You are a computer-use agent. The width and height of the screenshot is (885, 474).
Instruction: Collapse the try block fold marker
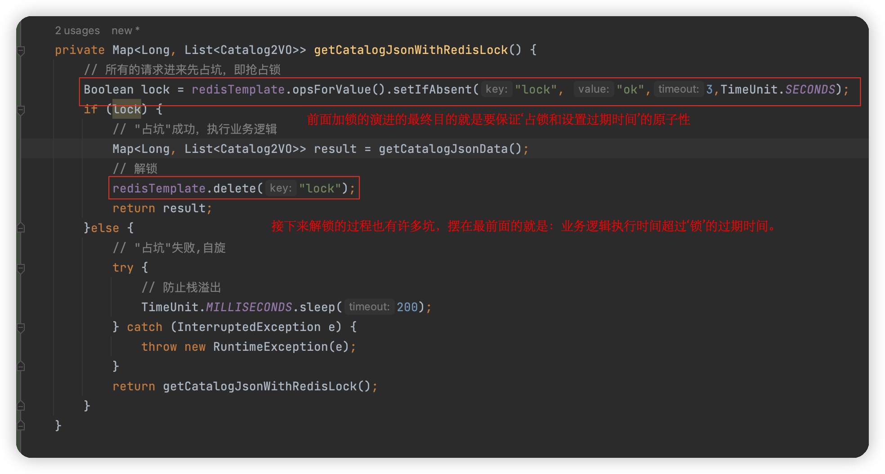21,268
